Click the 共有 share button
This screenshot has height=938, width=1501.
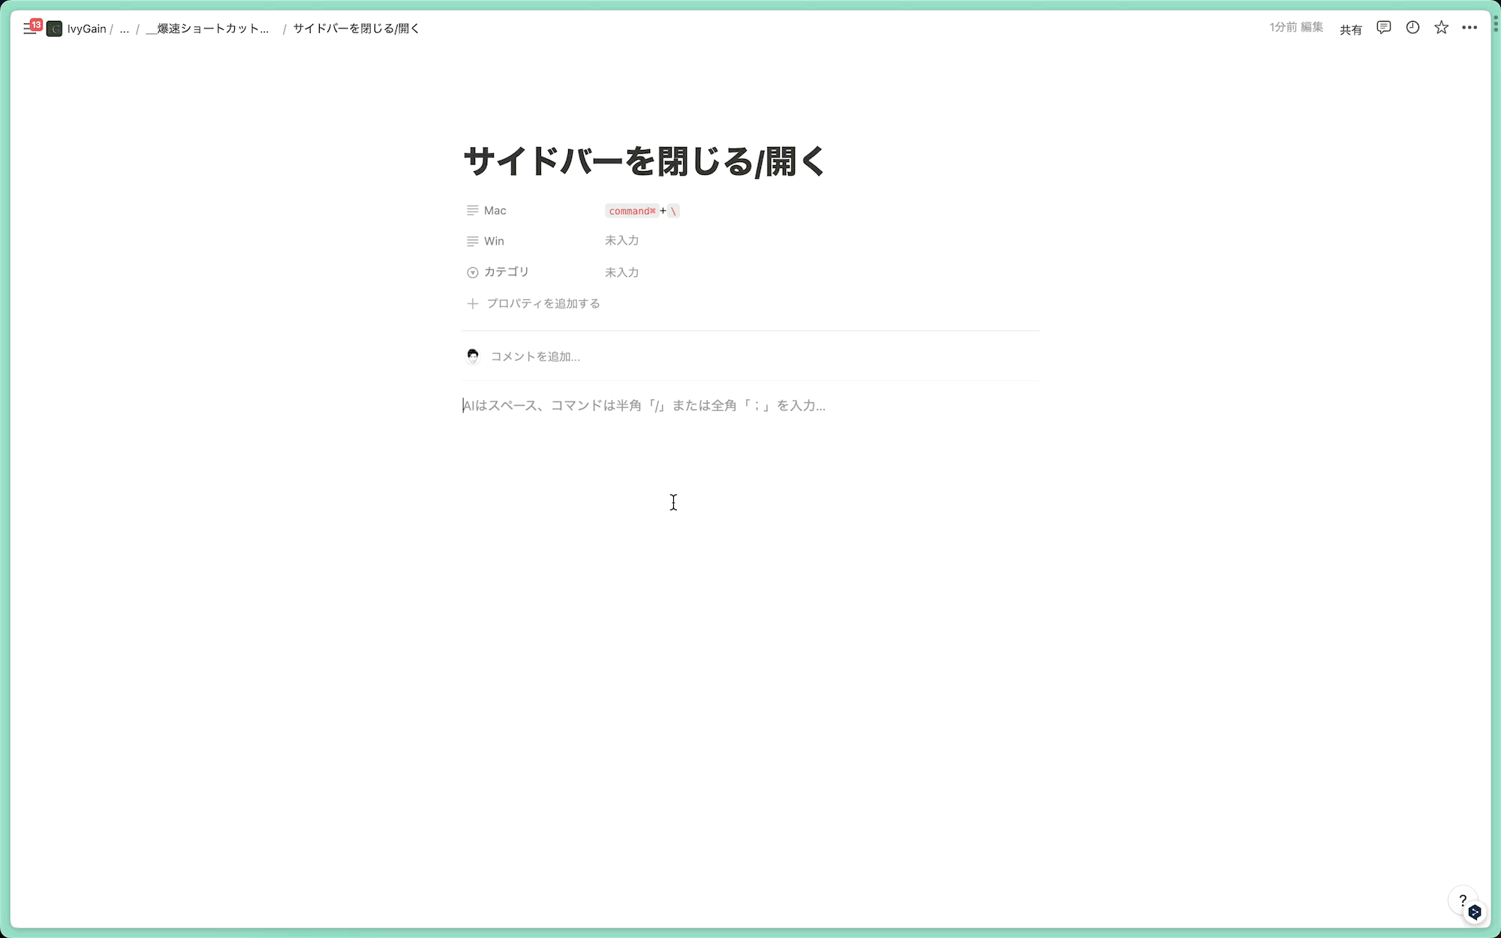click(x=1350, y=29)
